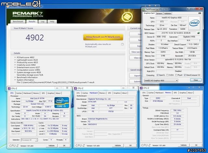Open the SPD tab in the CPU-Z Mainboard window
Image resolution: width=208 pixels, height=153 pixels.
click(x=110, y=93)
